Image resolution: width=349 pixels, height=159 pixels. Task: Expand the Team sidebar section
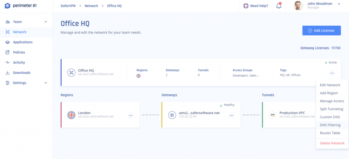[x=46, y=22]
